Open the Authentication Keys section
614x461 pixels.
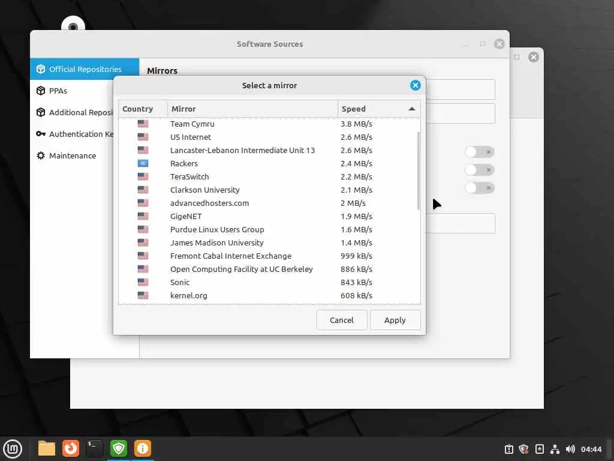coord(72,134)
